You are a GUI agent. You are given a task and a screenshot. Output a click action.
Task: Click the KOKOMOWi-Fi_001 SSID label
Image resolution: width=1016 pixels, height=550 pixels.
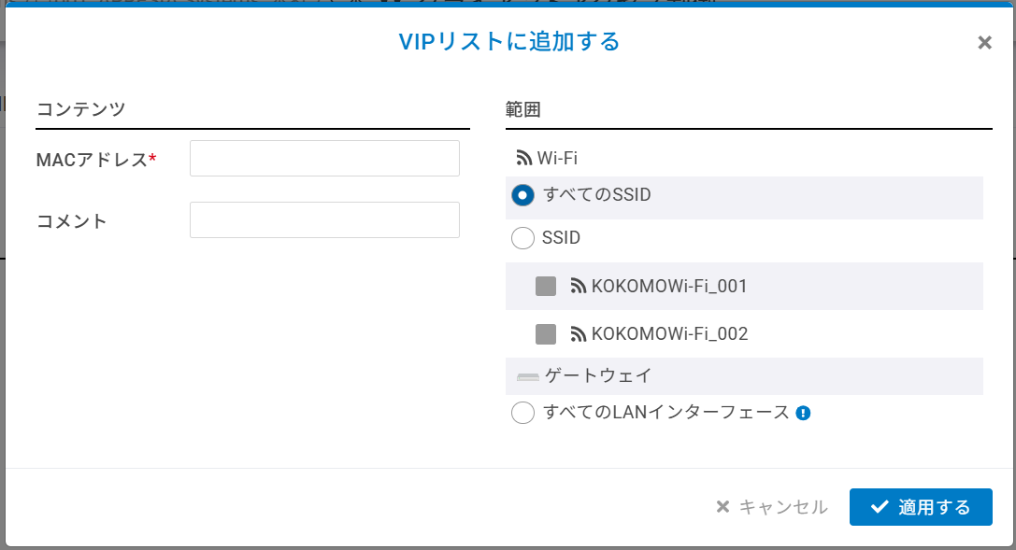pos(669,286)
